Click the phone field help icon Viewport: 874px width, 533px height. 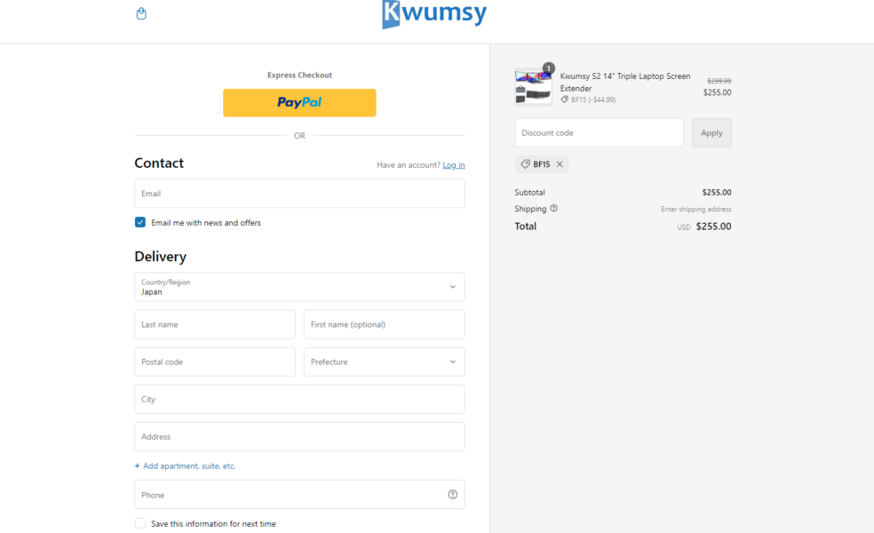point(453,495)
